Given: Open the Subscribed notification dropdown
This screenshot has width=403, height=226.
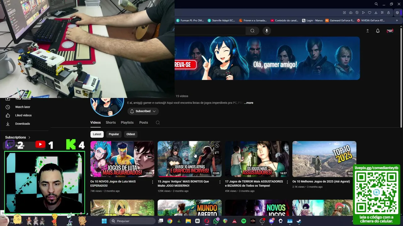Looking at the screenshot, I should pyautogui.click(x=143, y=111).
